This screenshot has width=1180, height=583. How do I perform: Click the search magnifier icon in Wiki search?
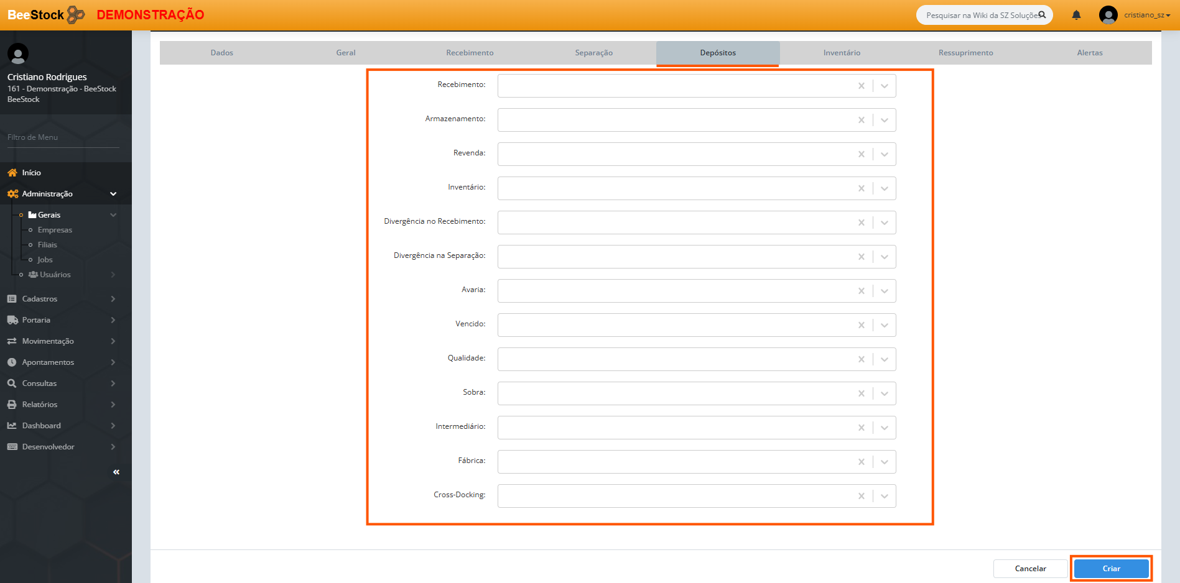(x=1042, y=15)
